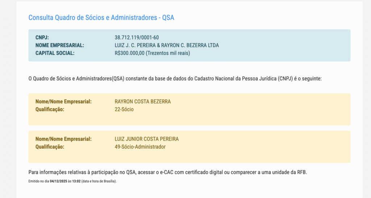The width and height of the screenshot is (371, 198).
Task: Click the issue time 13:02
Action: 76,181
